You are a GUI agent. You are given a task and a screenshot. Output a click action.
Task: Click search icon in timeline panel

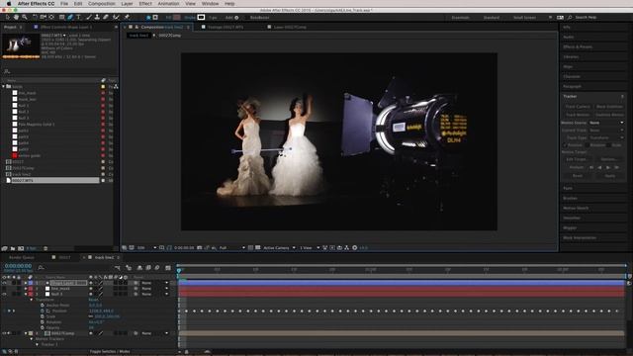tap(41, 267)
